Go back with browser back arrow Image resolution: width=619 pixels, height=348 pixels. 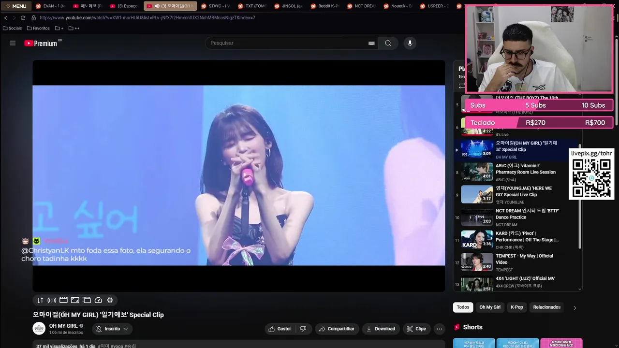(x=6, y=18)
